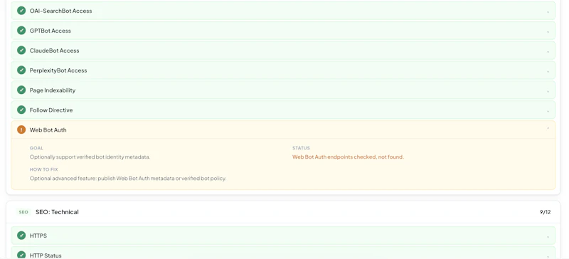Expand the HTTP Status row chevron
Image resolution: width=569 pixels, height=259 pixels.
(548, 256)
